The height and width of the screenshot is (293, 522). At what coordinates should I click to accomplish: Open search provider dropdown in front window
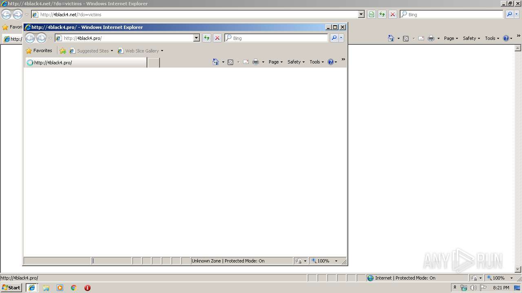[x=341, y=38]
